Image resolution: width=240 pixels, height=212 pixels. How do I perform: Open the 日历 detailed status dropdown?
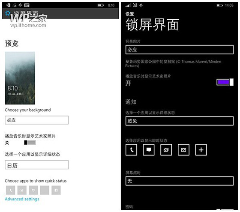point(36,165)
